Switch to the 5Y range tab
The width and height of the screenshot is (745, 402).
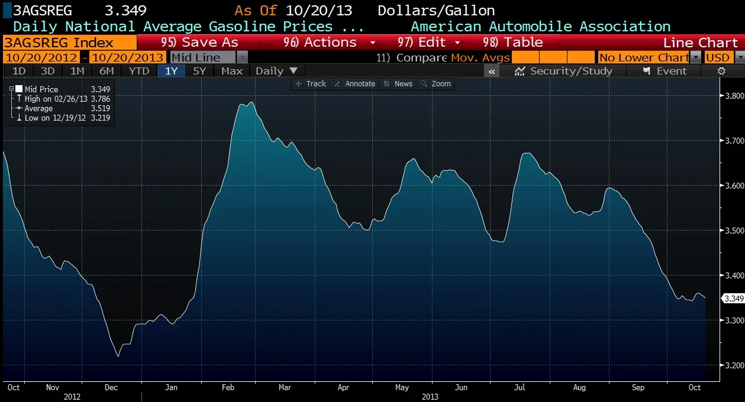200,71
